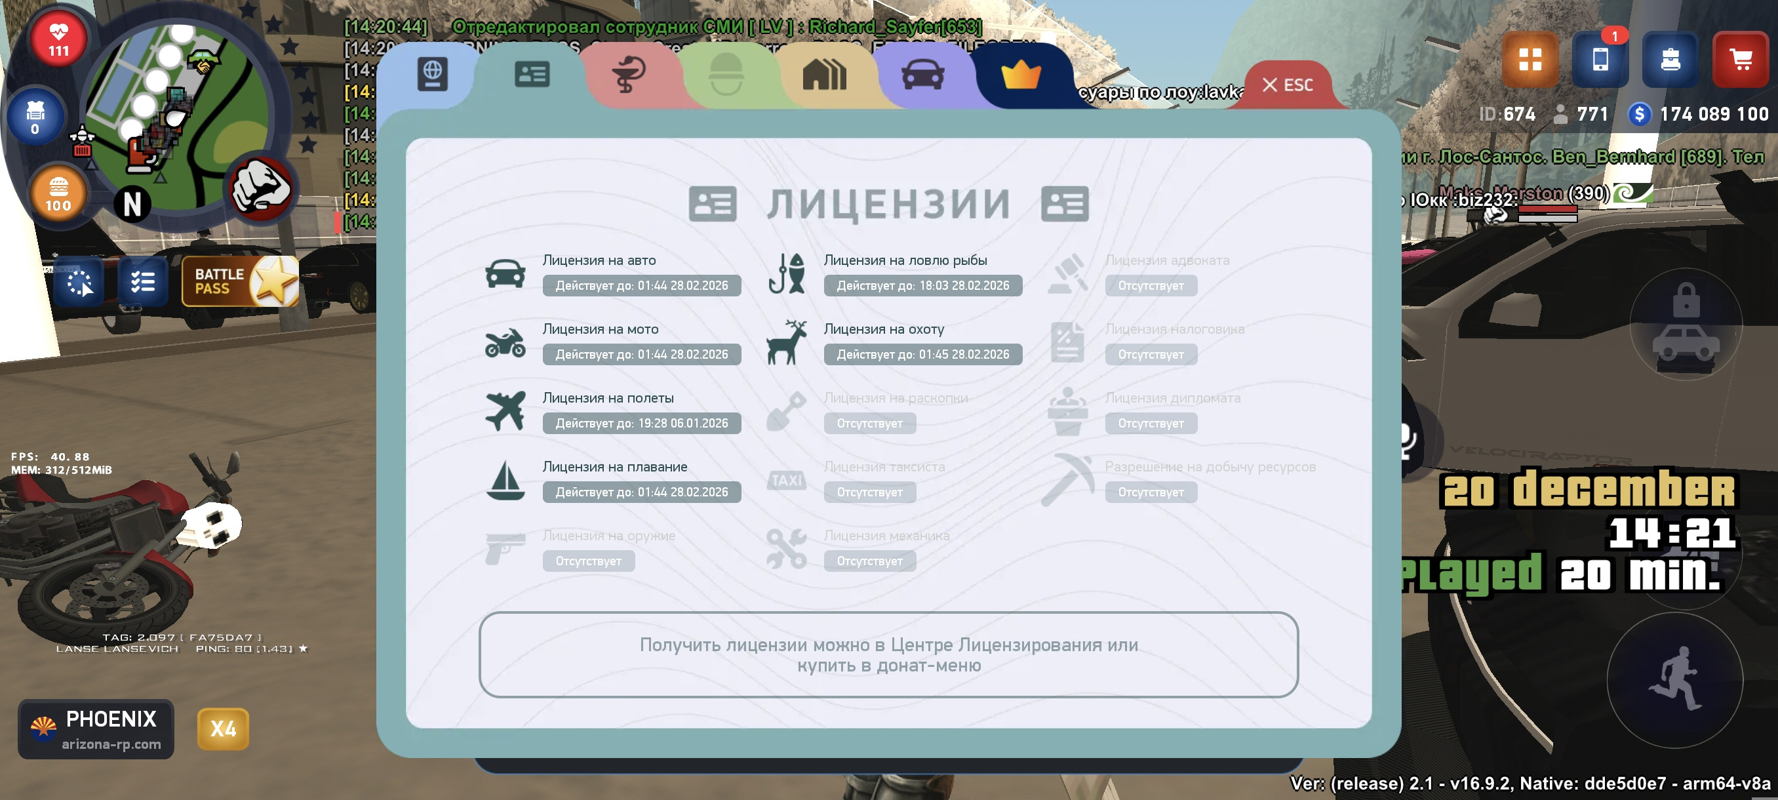
Task: Open the VIP crown tab
Action: click(x=1021, y=75)
